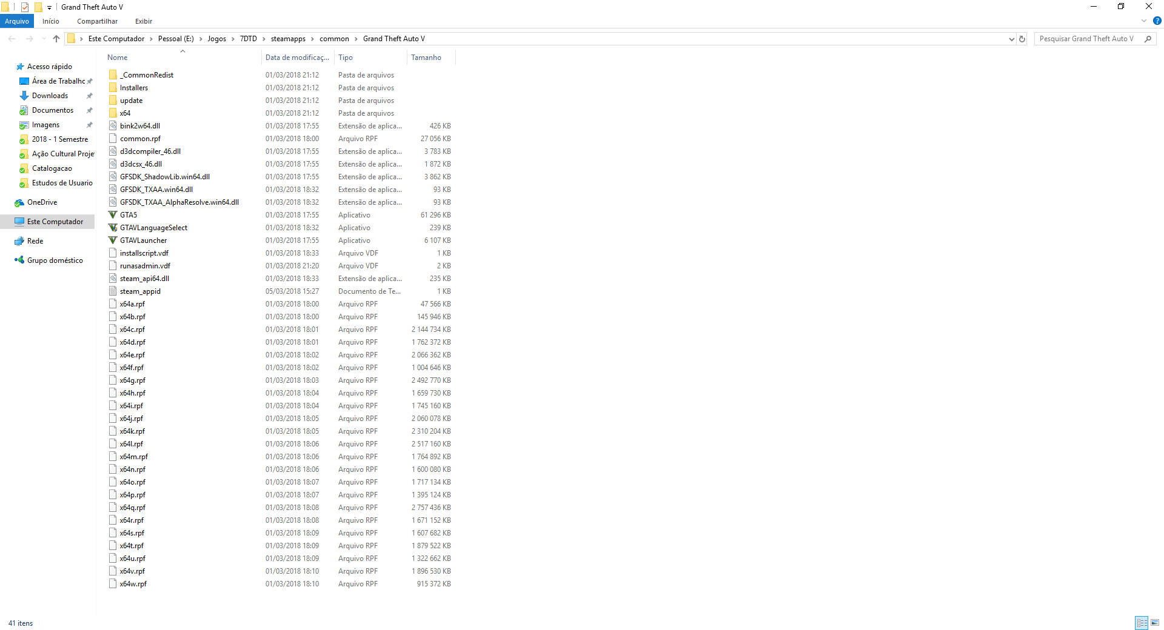1164x630 pixels.
Task: Click the OneDrive cloud icon
Action: pos(19,202)
